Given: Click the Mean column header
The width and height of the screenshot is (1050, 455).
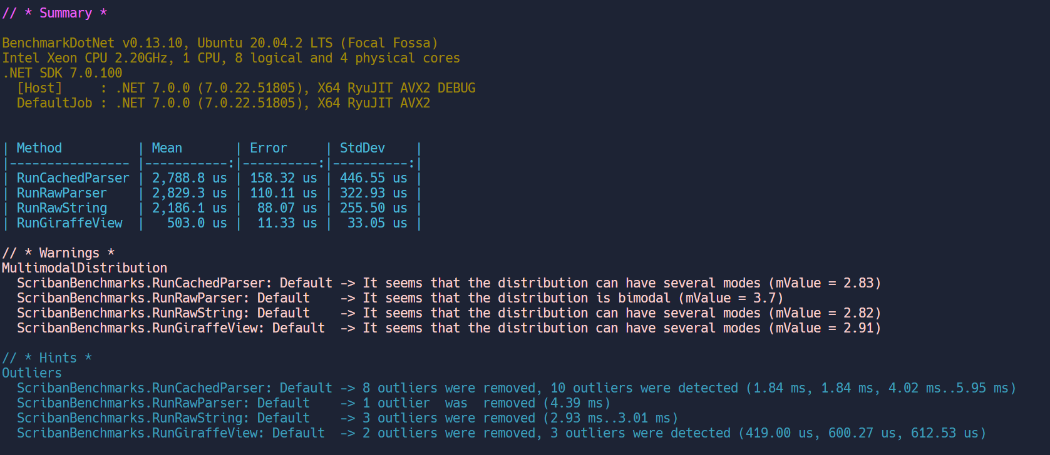Looking at the screenshot, I should coord(167,148).
